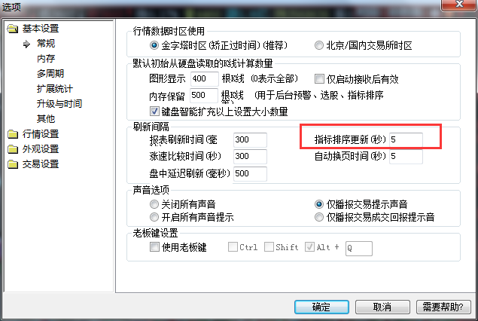Choose 开启所有声音提示 radio option
478x321 pixels.
coord(154,217)
